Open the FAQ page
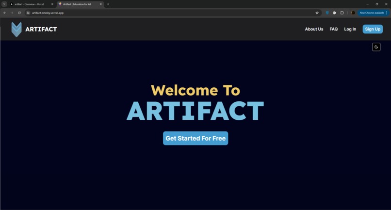 [333, 29]
